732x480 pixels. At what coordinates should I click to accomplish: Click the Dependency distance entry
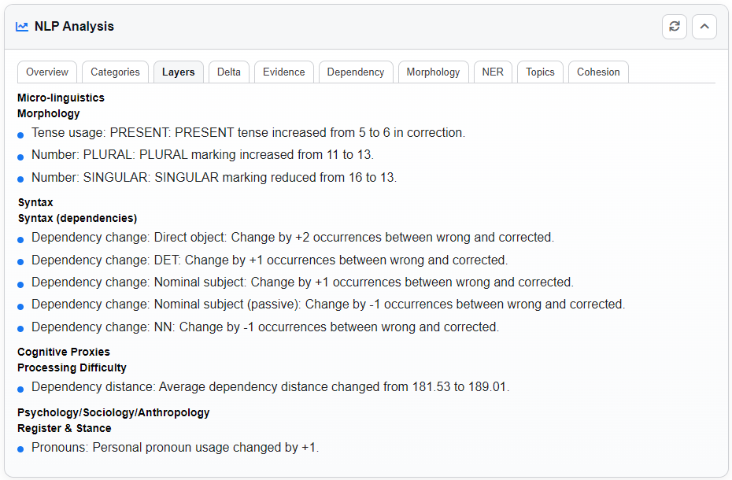pyautogui.click(x=270, y=386)
